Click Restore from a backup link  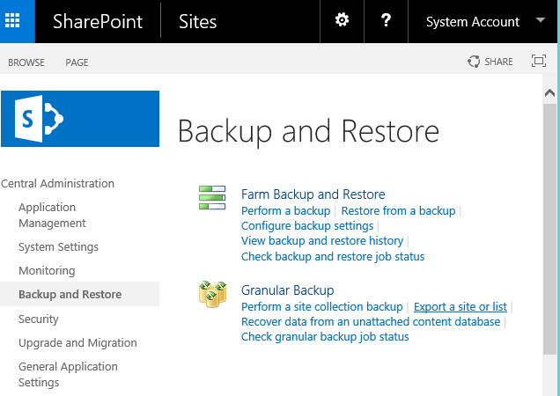(x=398, y=210)
